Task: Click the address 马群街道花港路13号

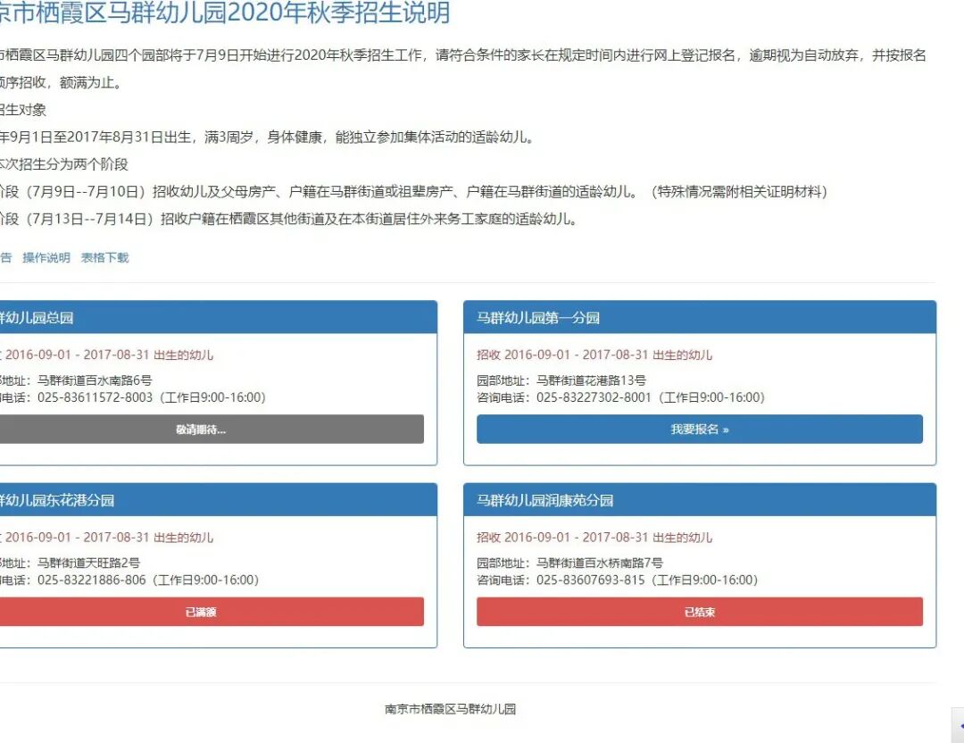Action: (592, 380)
